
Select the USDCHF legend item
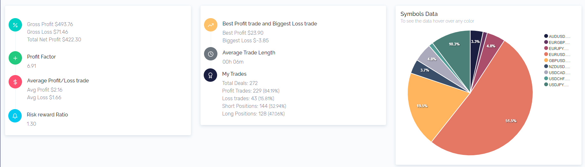click(x=557, y=79)
